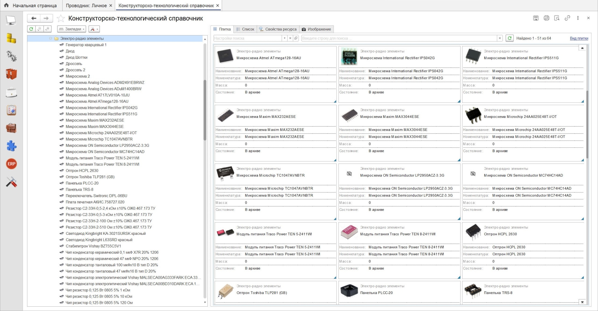Open the three-dot more menu

point(578,18)
